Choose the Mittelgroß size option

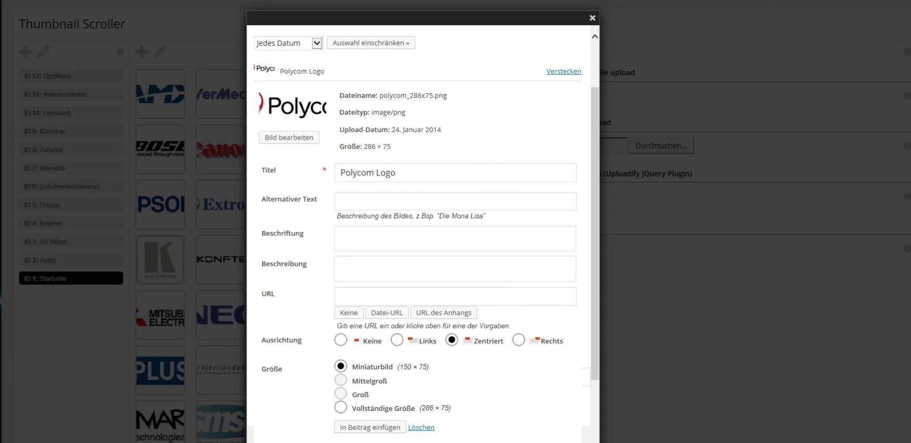pos(341,380)
